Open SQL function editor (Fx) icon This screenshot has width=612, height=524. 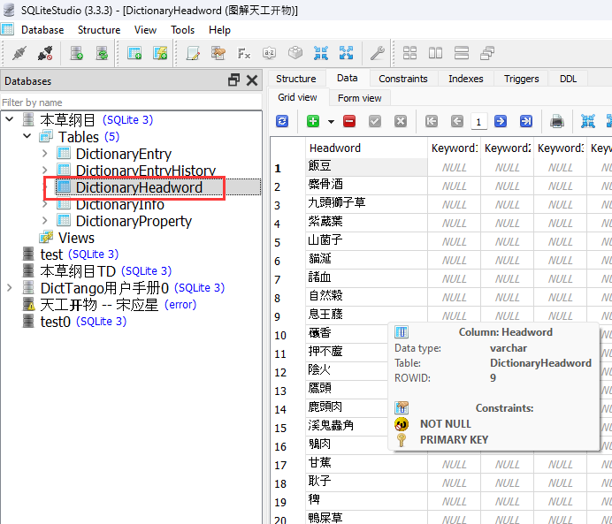(x=244, y=53)
